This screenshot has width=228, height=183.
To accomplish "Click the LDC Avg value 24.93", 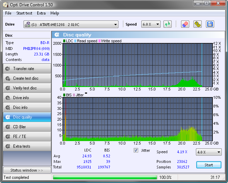I will tap(87, 156).
